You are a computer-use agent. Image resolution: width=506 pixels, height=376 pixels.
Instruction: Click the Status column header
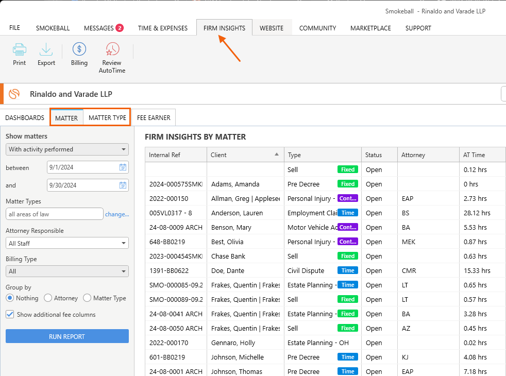(x=379, y=155)
